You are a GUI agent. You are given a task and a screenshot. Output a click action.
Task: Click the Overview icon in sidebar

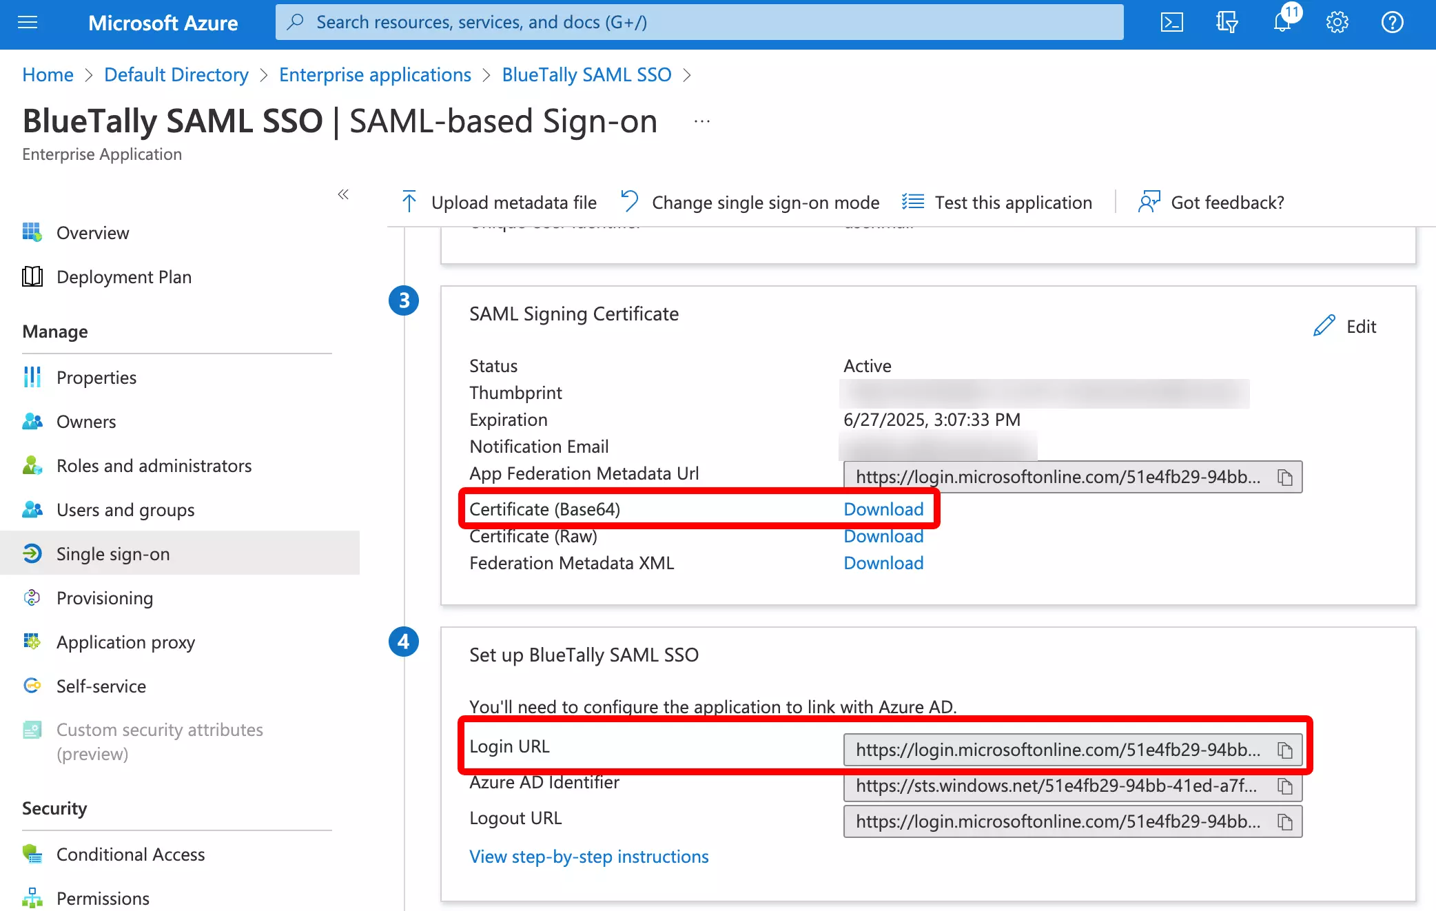pos(32,233)
